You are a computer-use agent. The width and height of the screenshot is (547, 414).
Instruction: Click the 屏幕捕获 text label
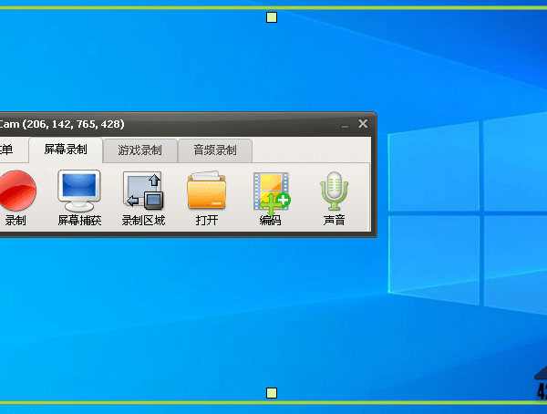79,221
